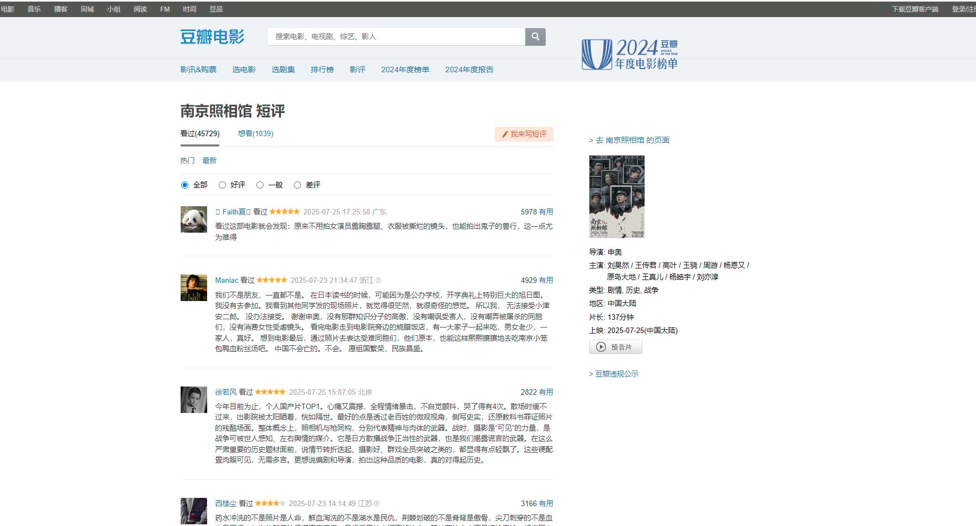Open Maniac's username link

coord(226,280)
